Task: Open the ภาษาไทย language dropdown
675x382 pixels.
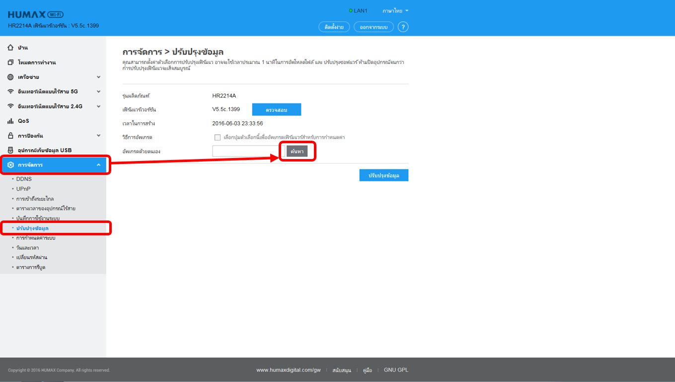Action: [395, 10]
